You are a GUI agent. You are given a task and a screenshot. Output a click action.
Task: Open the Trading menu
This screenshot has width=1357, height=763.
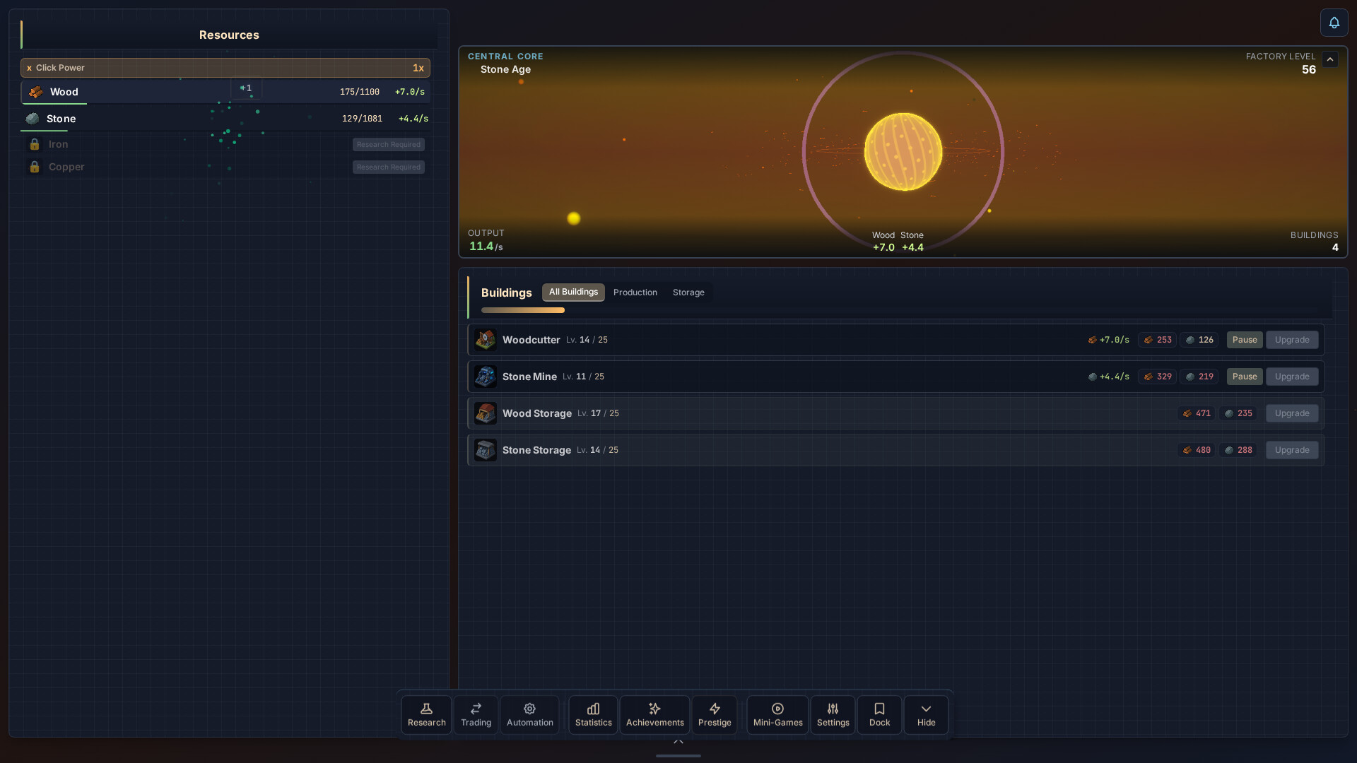[476, 714]
